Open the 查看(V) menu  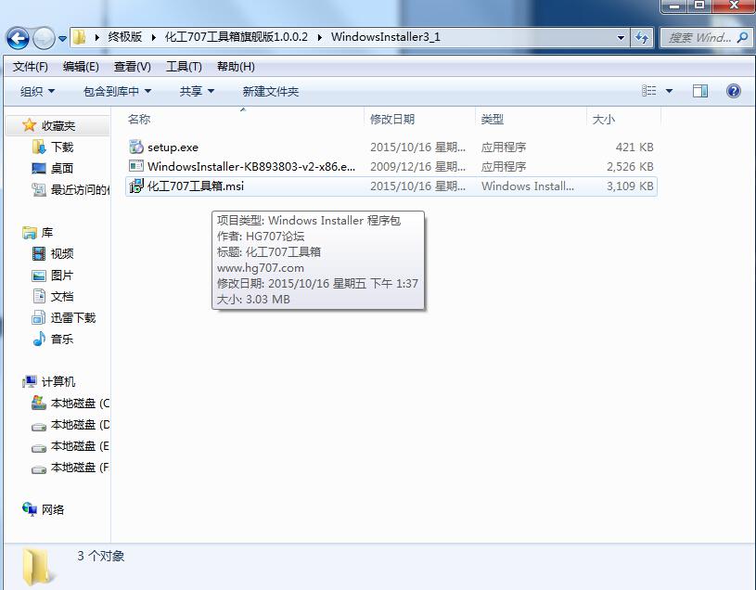click(131, 66)
